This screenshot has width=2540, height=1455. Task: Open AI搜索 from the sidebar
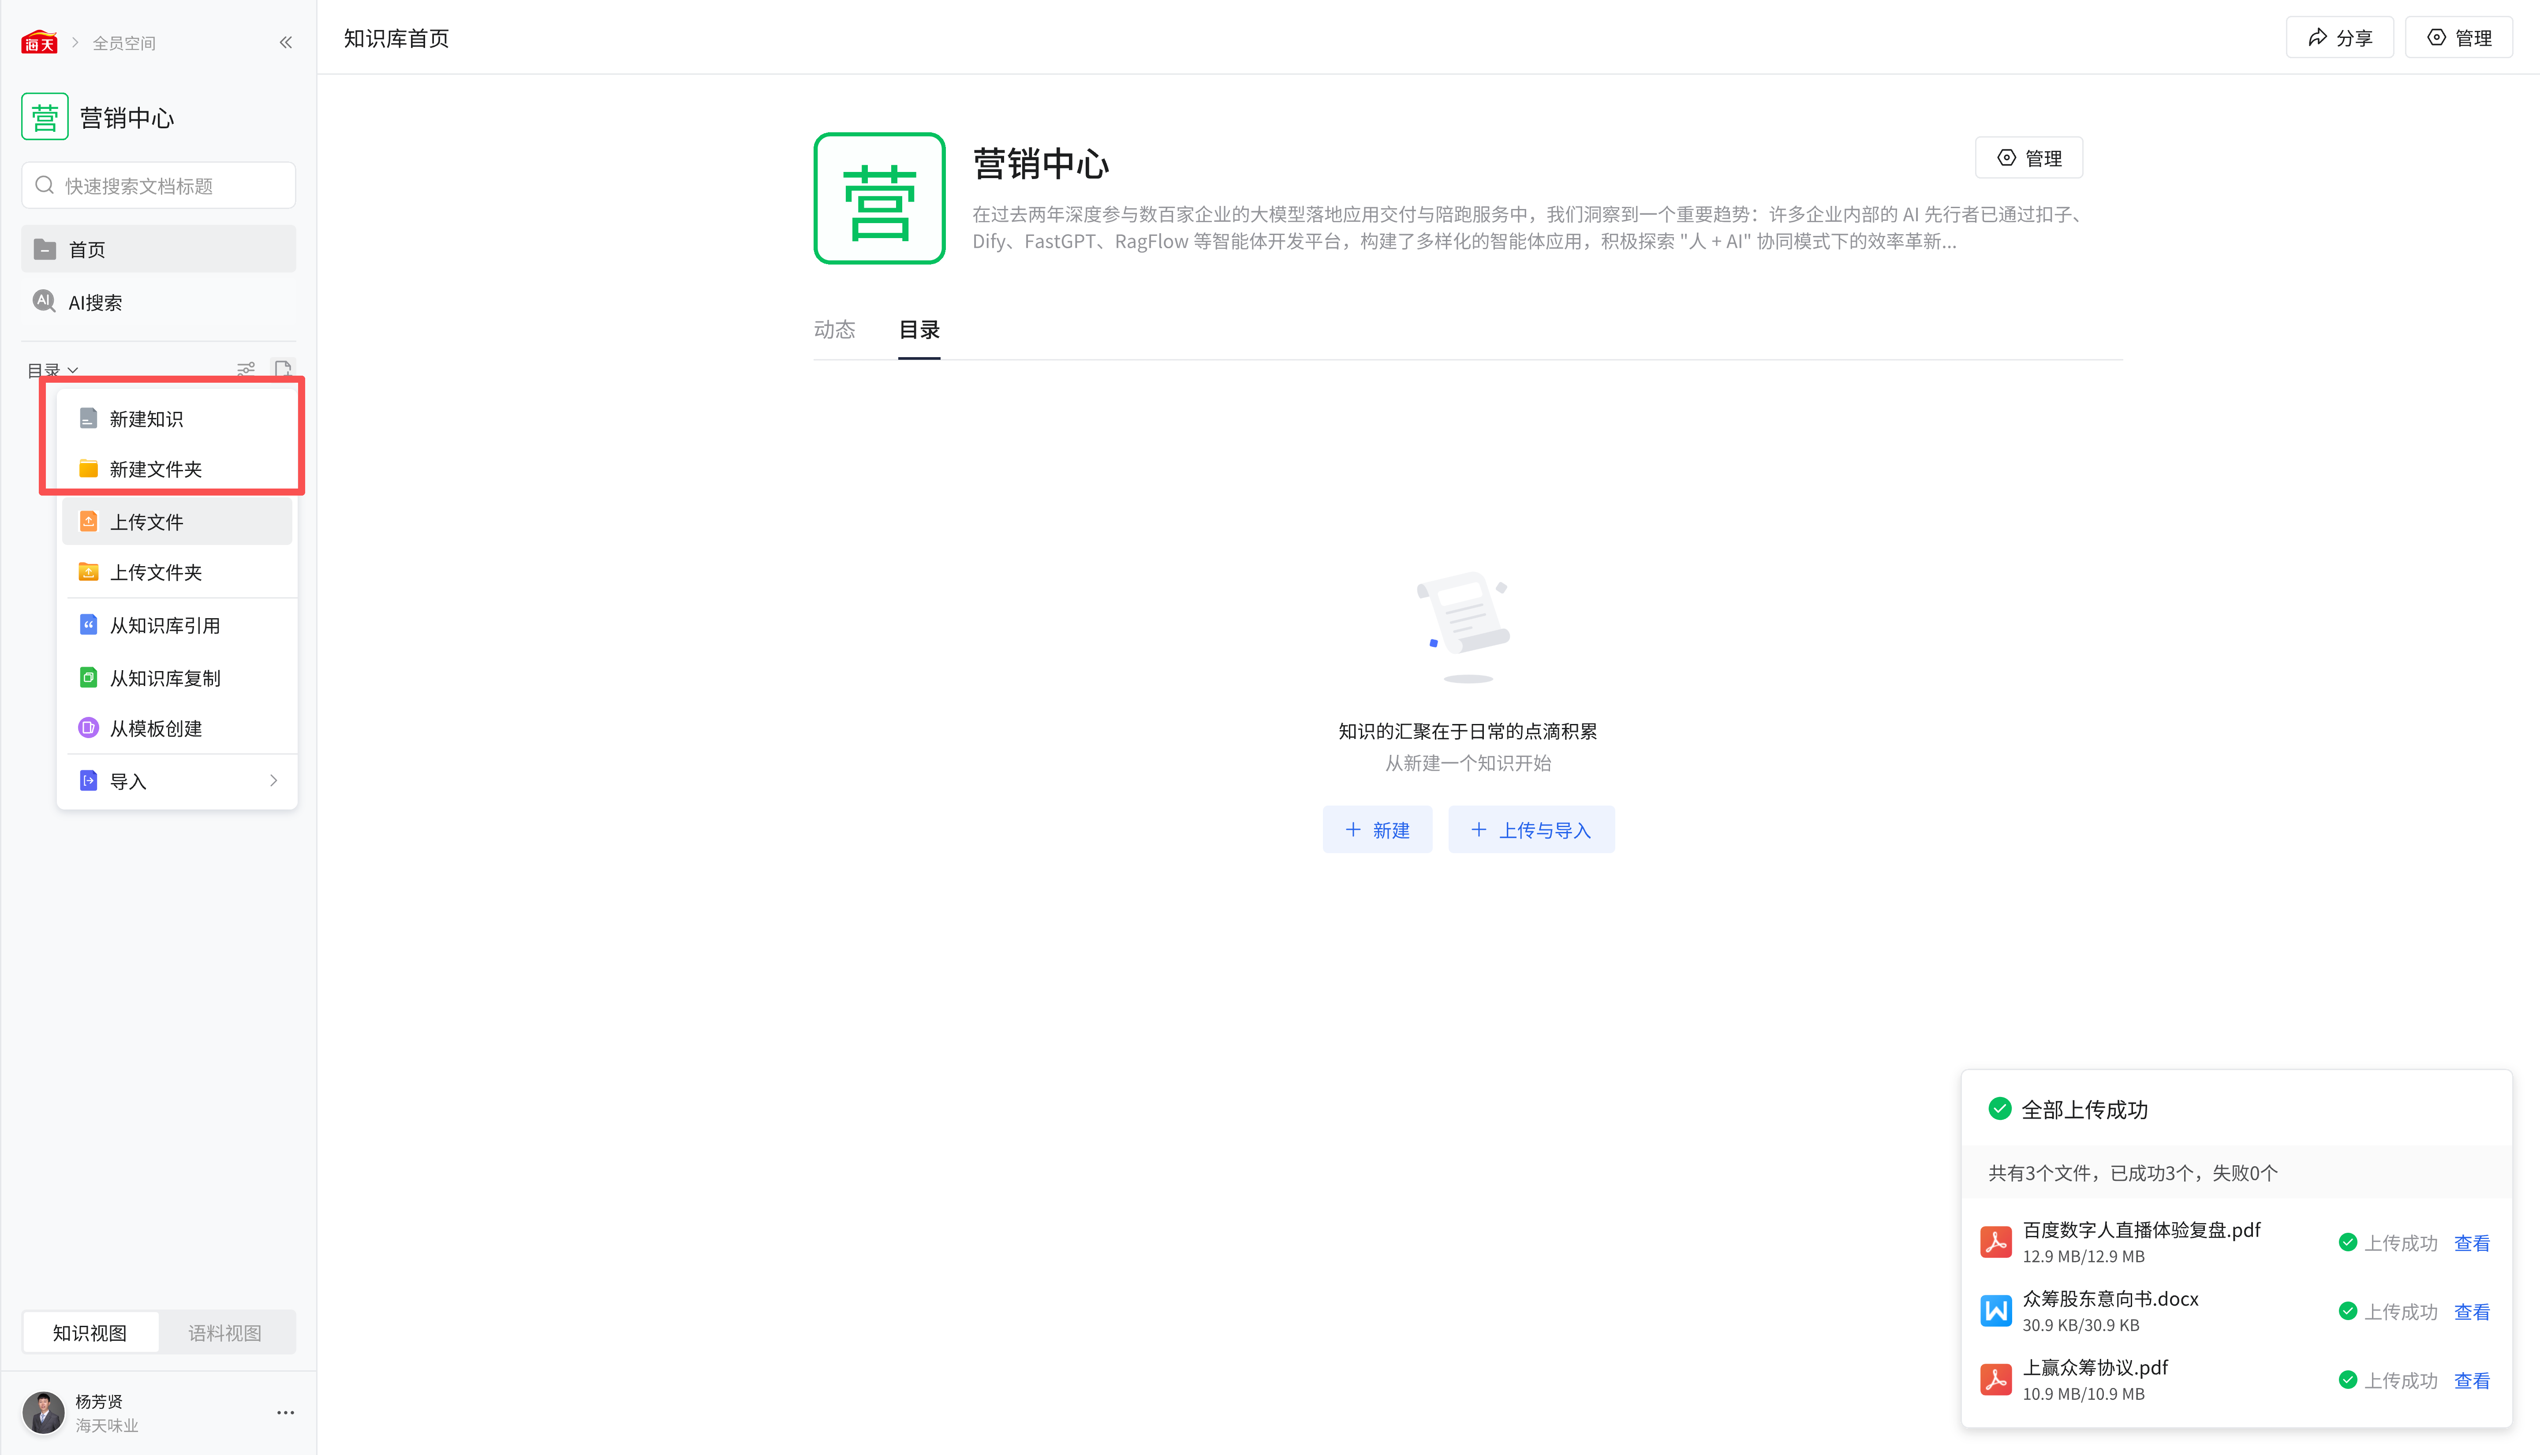[95, 302]
